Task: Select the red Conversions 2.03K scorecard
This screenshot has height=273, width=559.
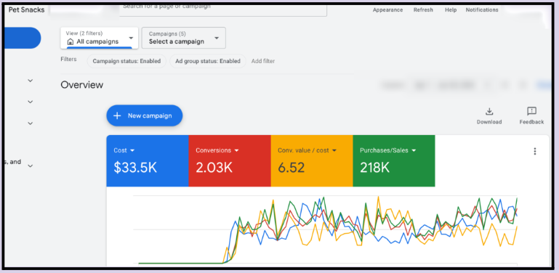Action: point(230,161)
